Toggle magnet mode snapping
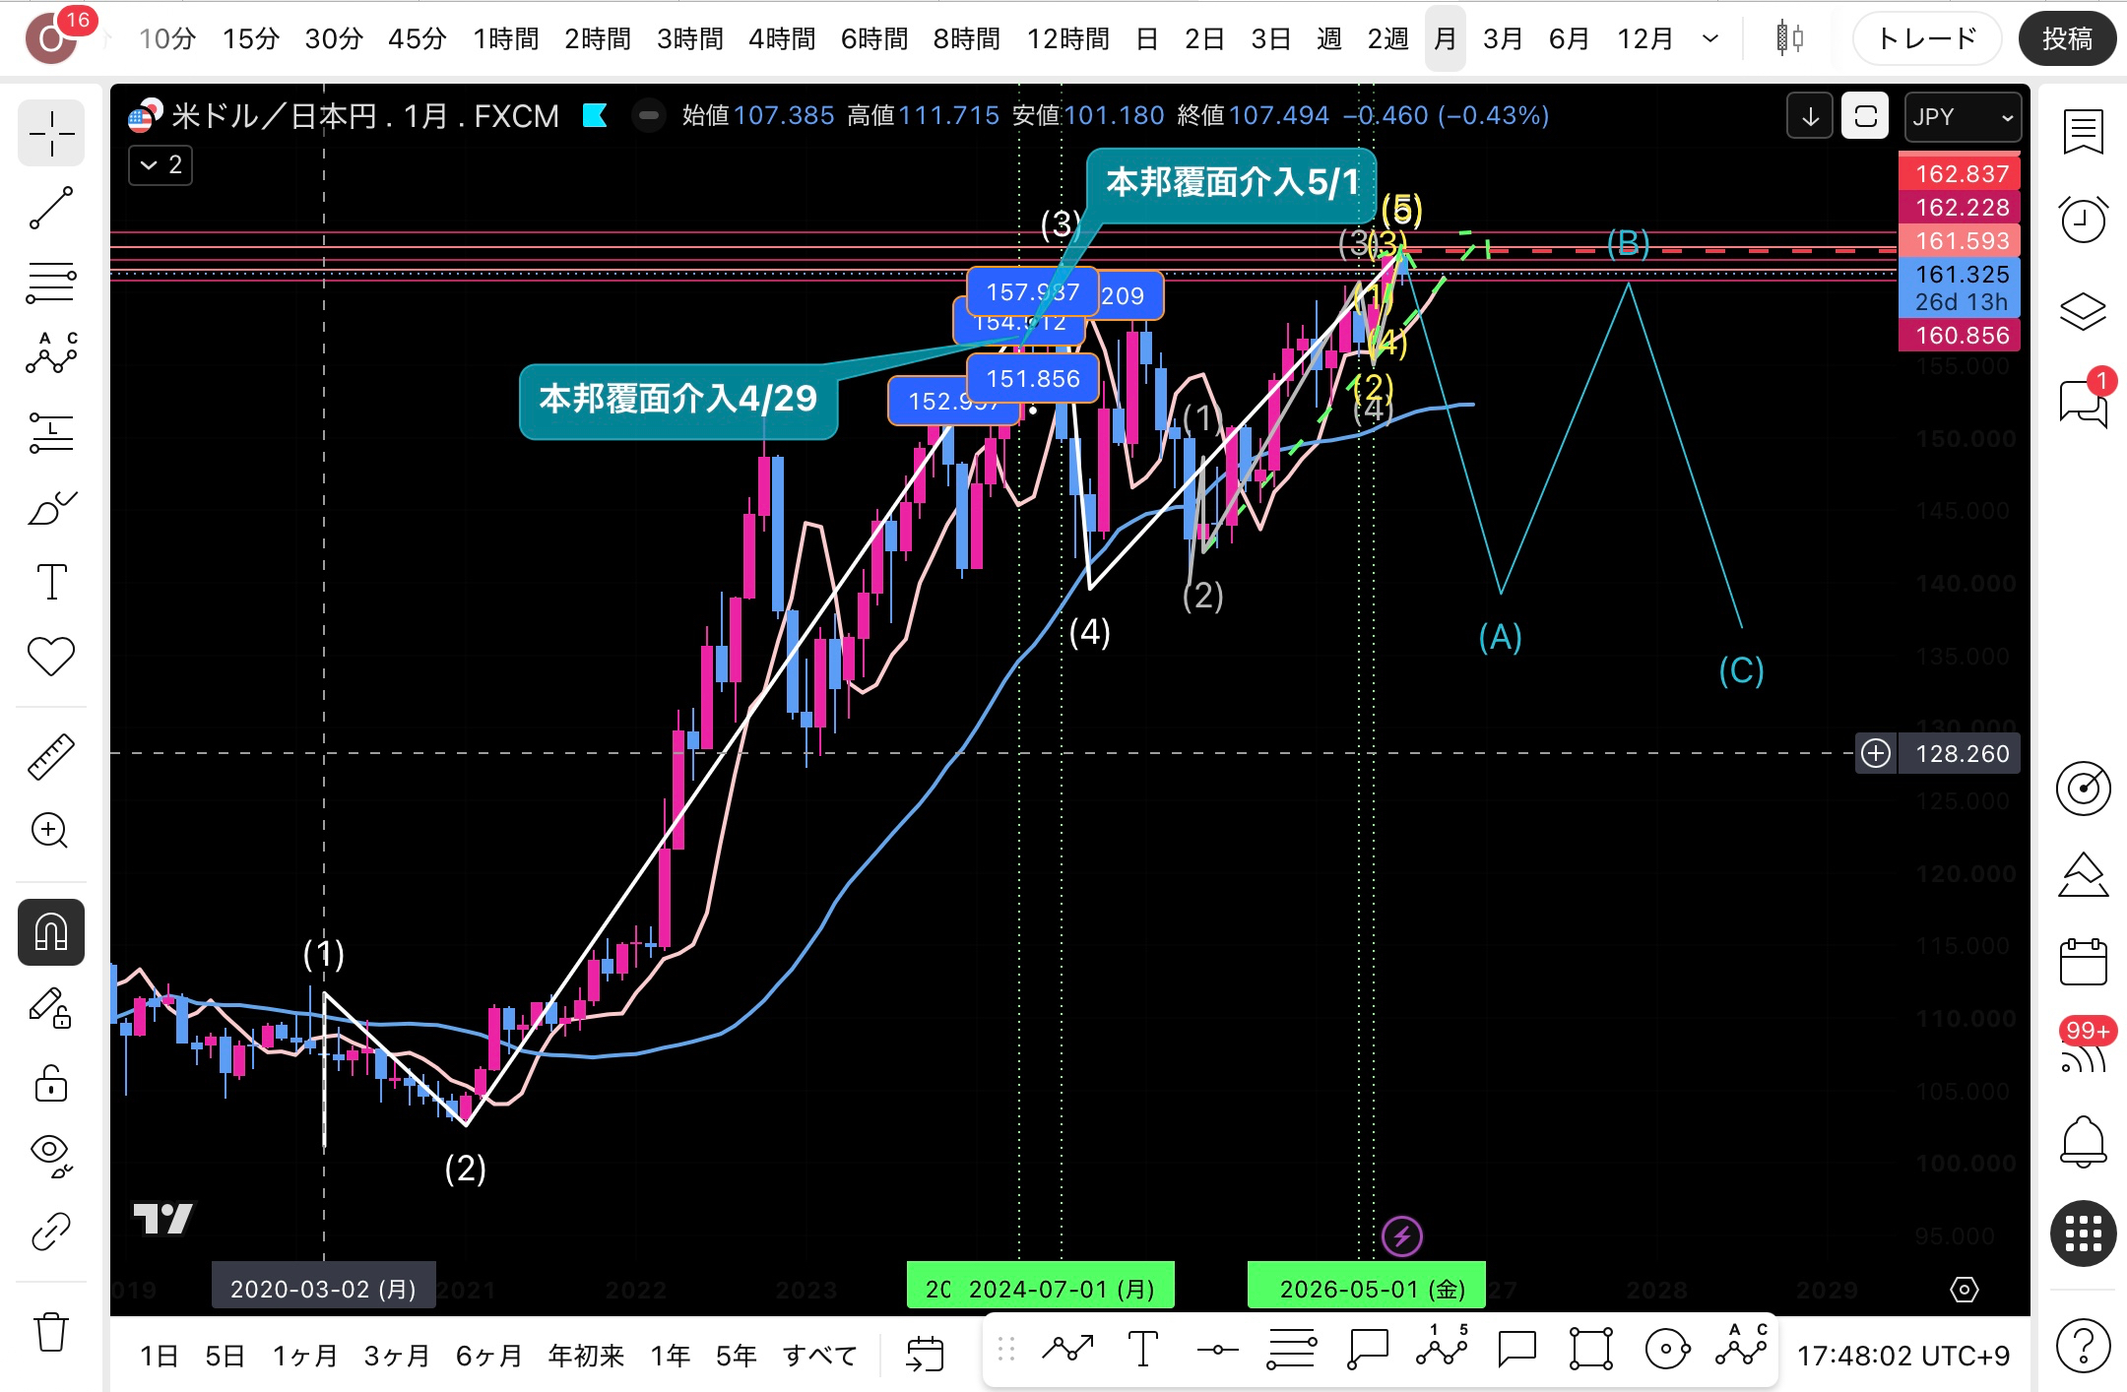The height and width of the screenshot is (1392, 2127). (x=51, y=931)
